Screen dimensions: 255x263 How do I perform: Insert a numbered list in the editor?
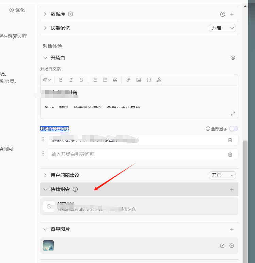[x=105, y=80]
